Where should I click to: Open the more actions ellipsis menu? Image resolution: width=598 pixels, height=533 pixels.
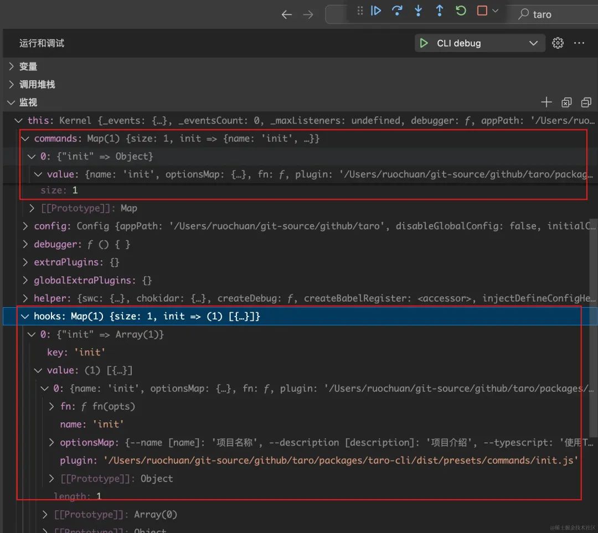point(579,43)
